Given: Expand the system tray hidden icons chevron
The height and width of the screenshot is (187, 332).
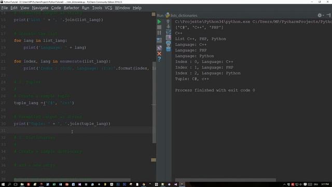Looking at the screenshot, I should (x=284, y=184).
